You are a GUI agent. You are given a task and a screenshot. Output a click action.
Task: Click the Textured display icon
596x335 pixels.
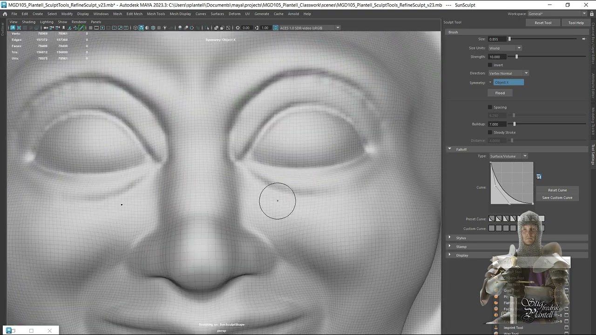[159, 28]
